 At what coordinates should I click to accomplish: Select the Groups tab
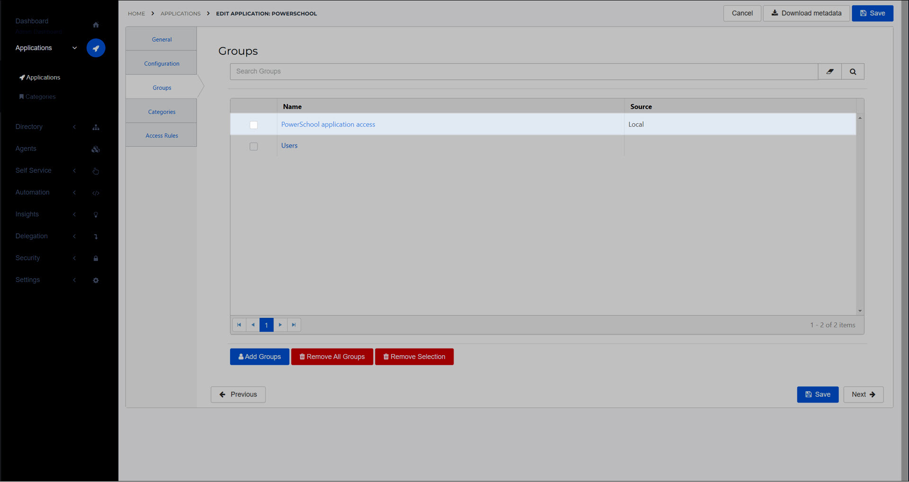[161, 88]
